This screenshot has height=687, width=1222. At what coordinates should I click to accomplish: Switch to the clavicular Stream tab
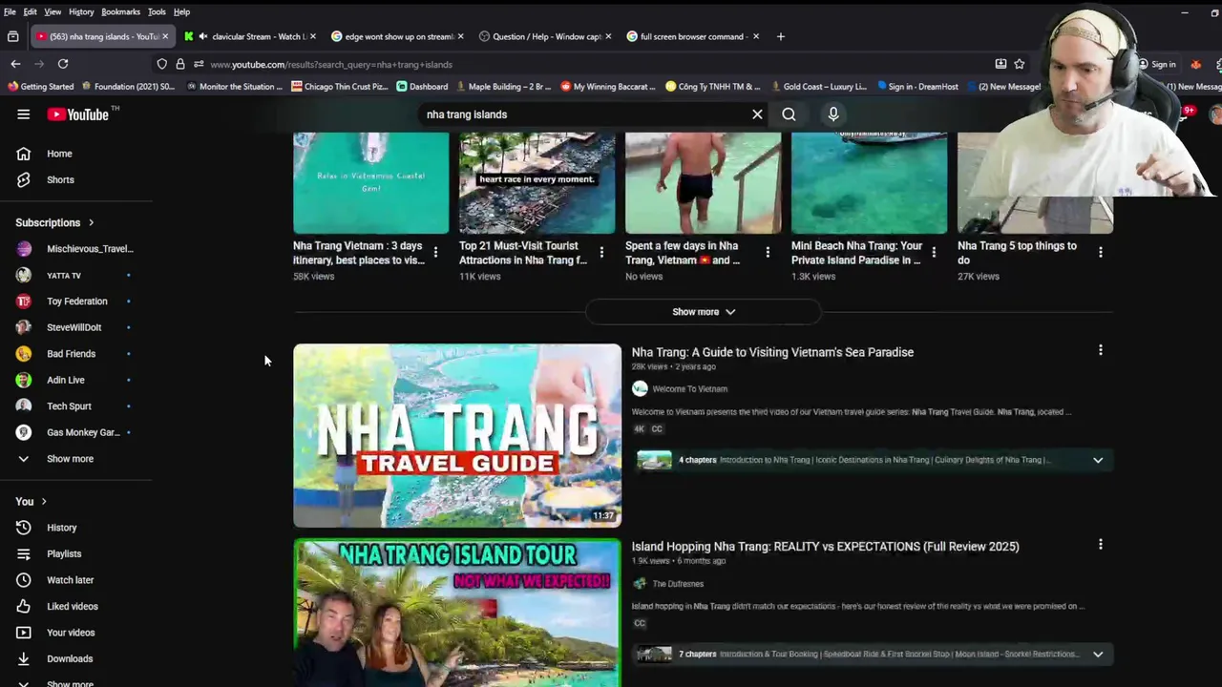tap(250, 36)
